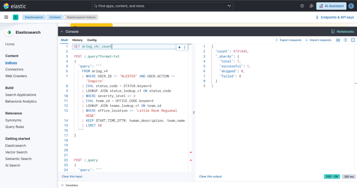Show console keyboard shortcuts
Viewport: 357px width, 188px height.
(x=338, y=40)
